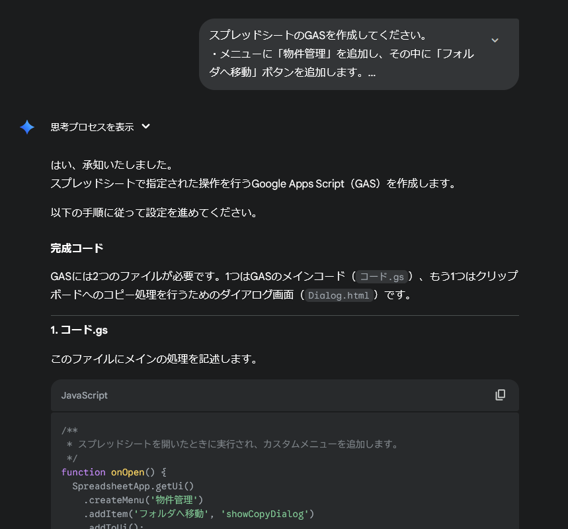Click the 'フォルダへ移動' string in code

coord(171,514)
